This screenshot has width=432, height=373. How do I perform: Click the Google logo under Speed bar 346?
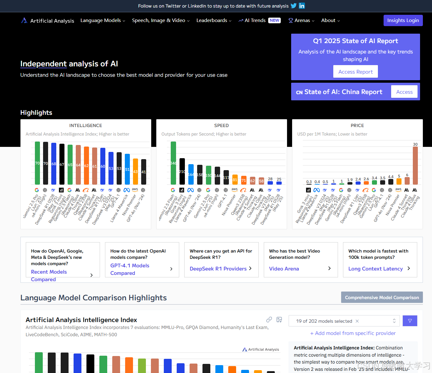(173, 190)
